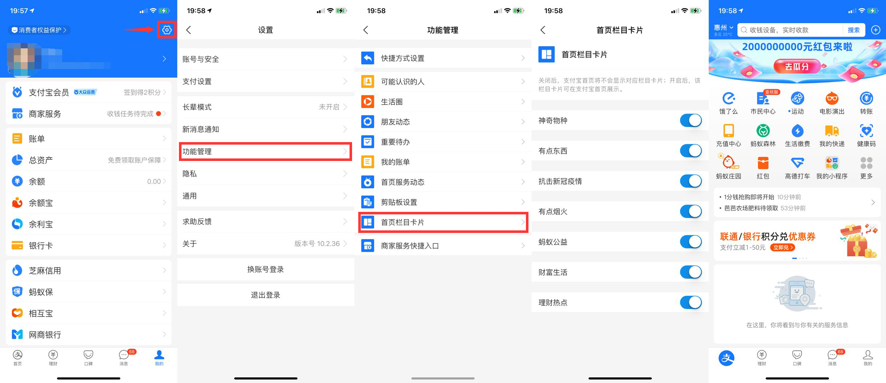Open 首页栏目卡片 row in 功能管理

(443, 222)
